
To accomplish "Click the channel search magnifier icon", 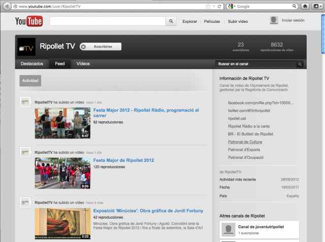I will 300,64.
